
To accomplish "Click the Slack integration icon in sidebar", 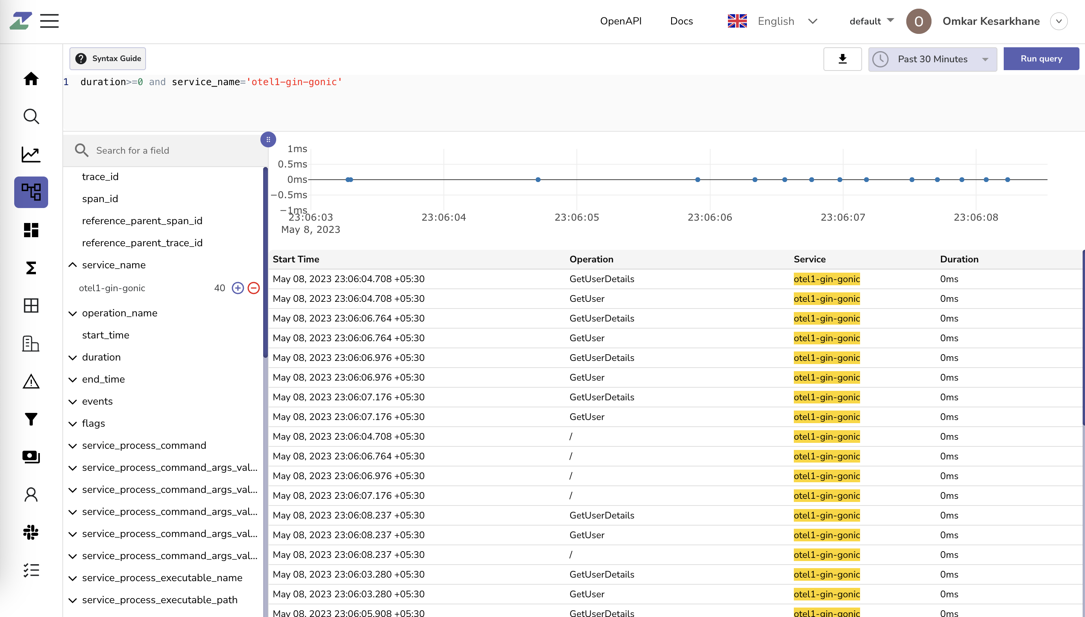I will point(31,532).
